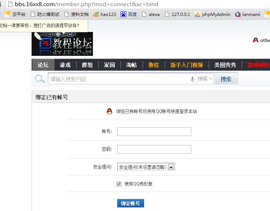
Task: Open the 美图秀秀 navigation tab
Action: tap(225, 65)
